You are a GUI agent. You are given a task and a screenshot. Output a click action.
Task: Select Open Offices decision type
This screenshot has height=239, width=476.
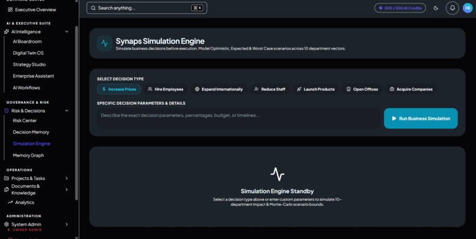point(362,89)
